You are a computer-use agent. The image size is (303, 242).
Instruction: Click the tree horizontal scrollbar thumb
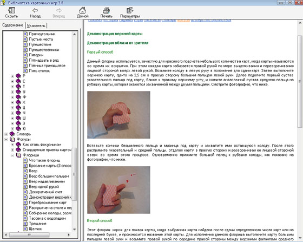(29, 235)
